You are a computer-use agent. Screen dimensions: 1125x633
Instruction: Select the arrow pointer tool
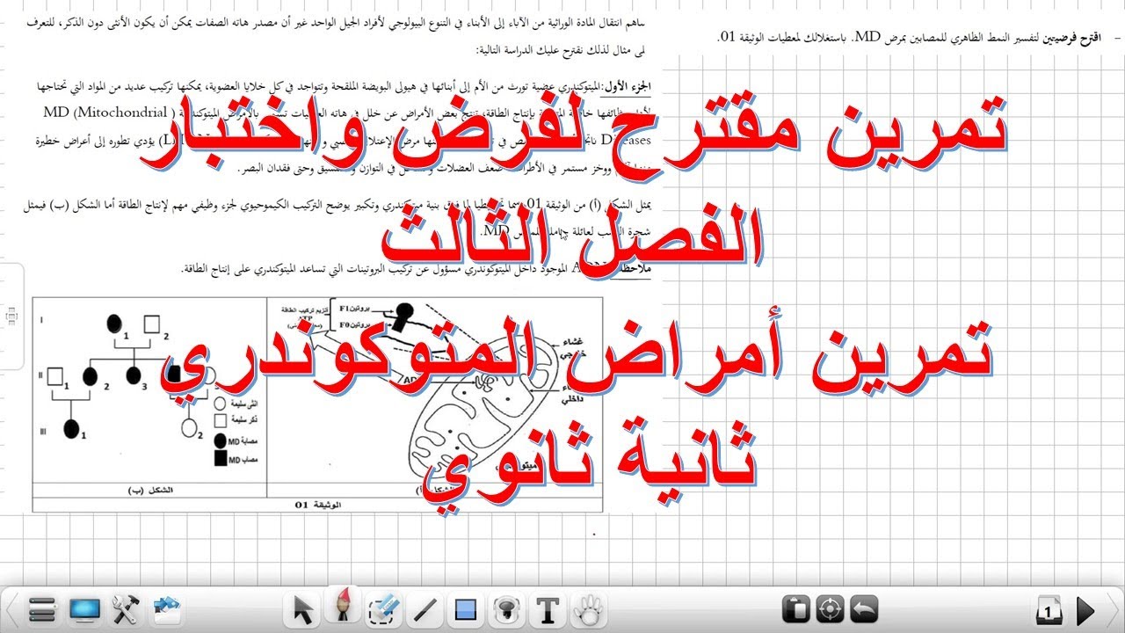pyautogui.click(x=303, y=608)
